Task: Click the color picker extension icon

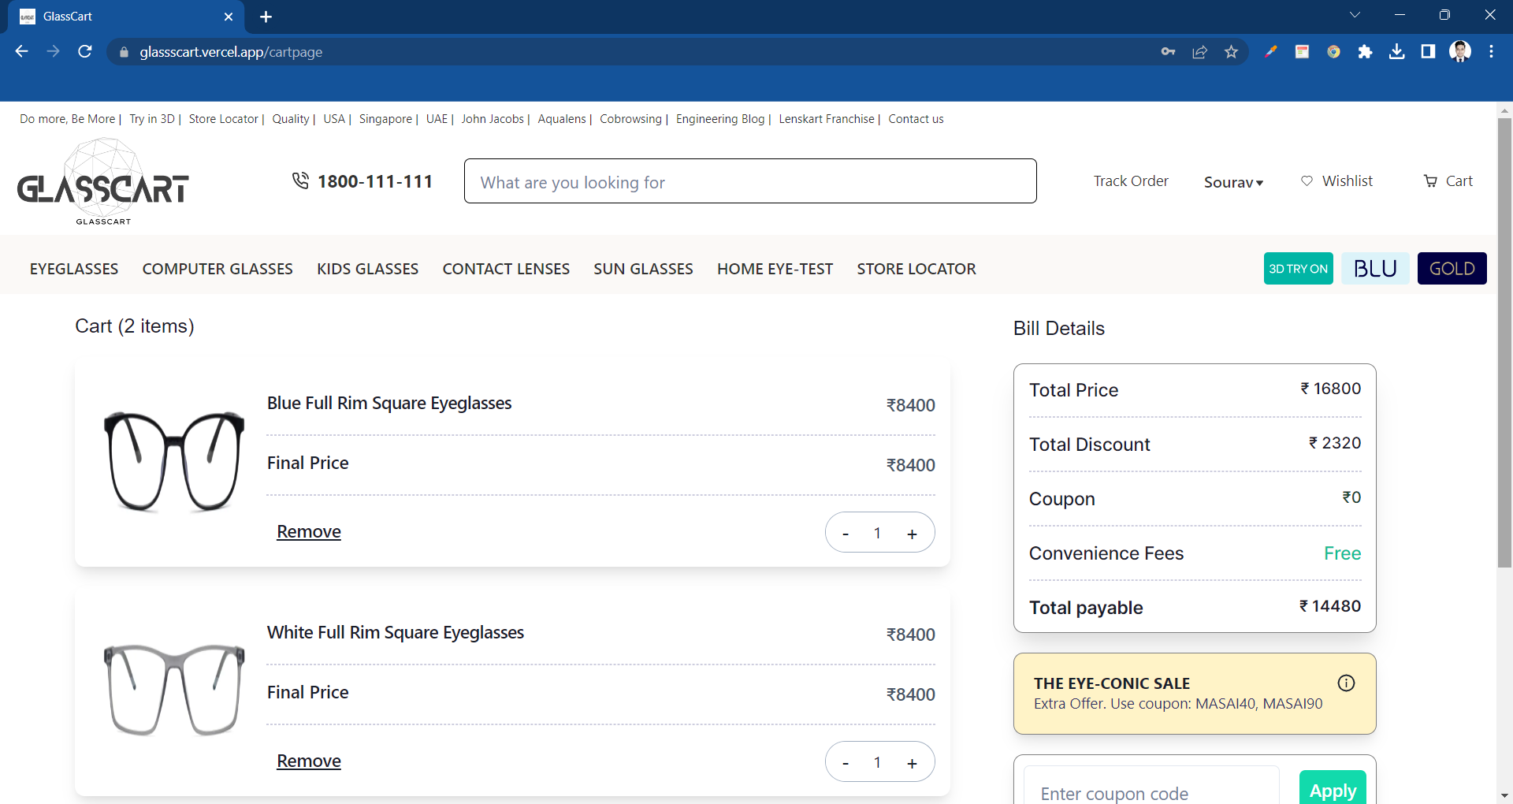Action: pos(1270,51)
